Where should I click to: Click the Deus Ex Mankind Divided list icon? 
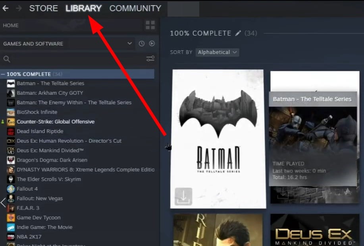click(11, 151)
